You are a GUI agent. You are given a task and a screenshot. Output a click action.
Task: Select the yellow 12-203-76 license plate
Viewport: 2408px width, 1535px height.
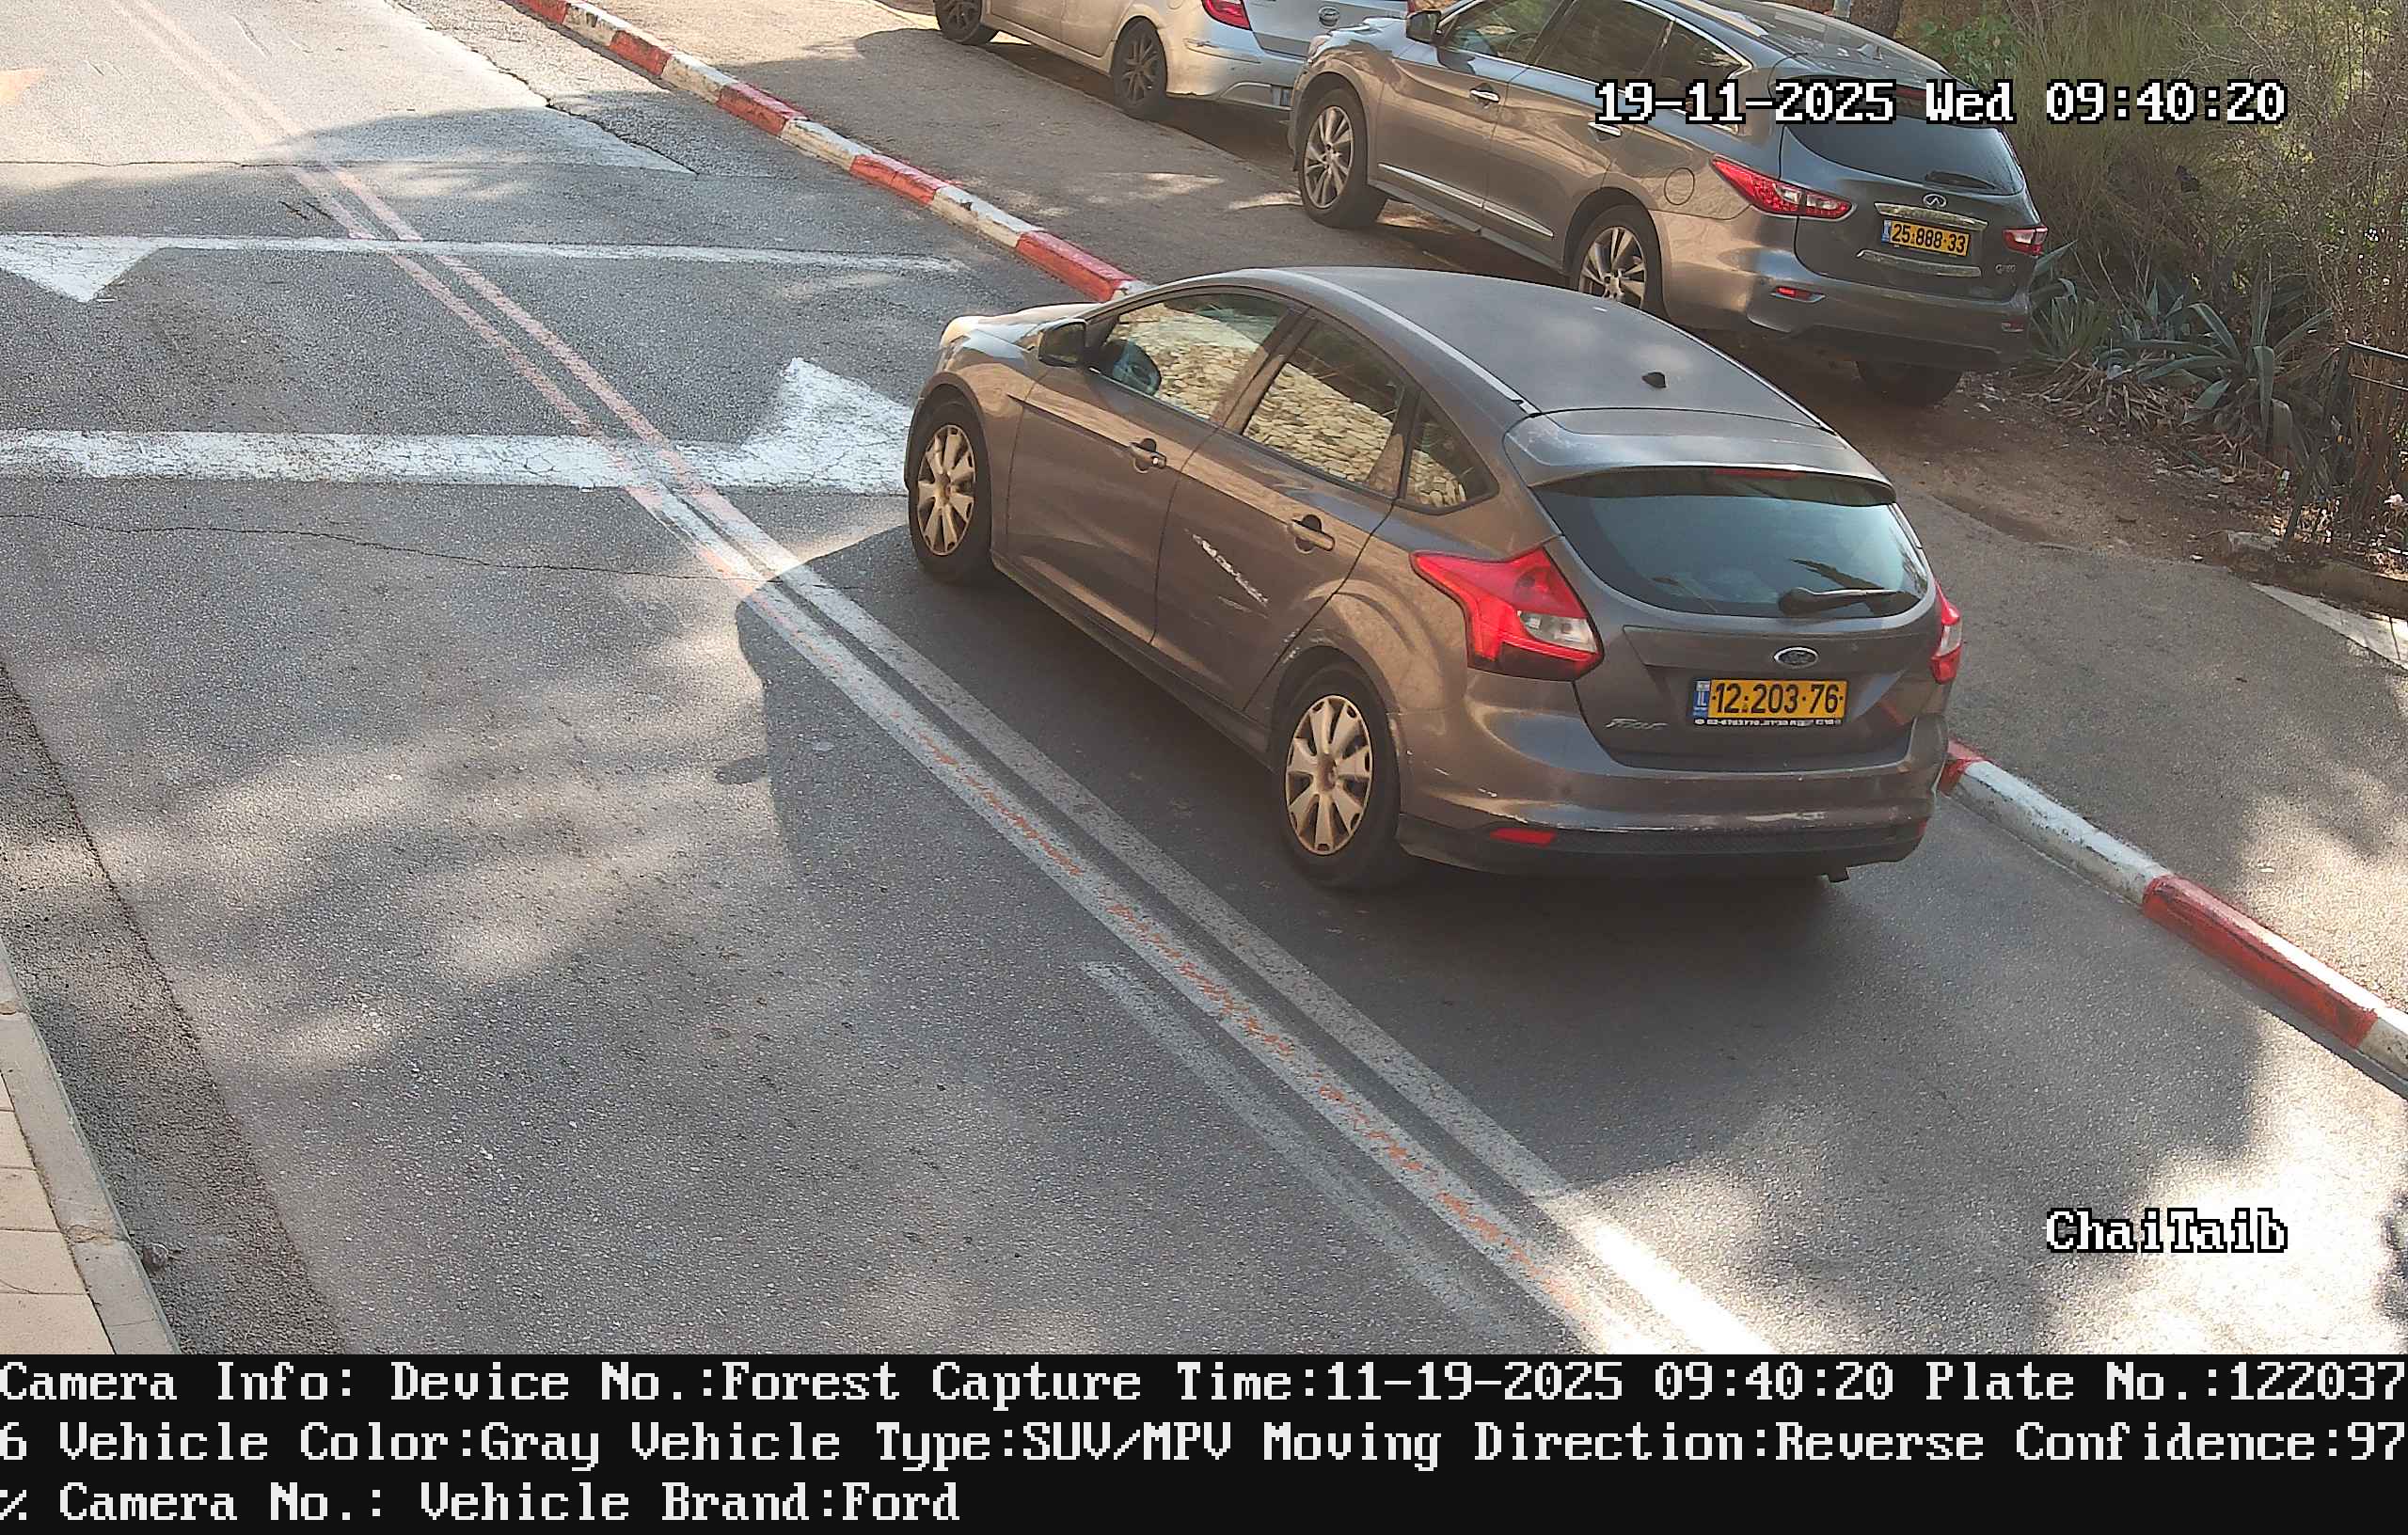coord(1770,701)
